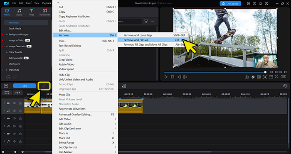The width and height of the screenshot is (291, 154).
Task: Click the media library filter funnel icon
Action: coord(146,22)
